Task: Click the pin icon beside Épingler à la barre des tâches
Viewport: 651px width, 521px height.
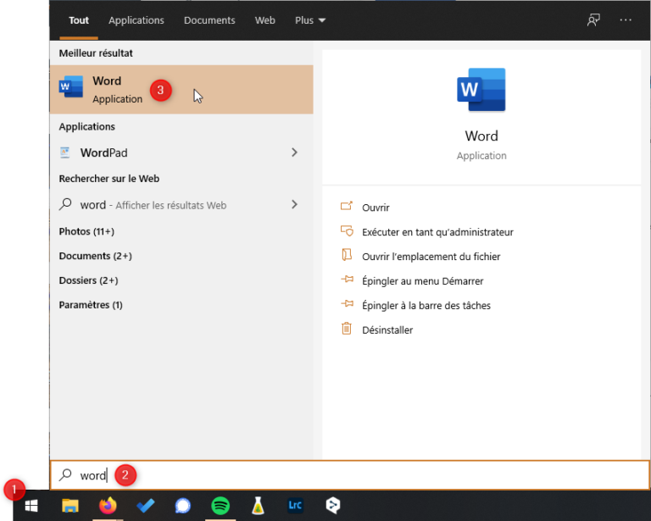Action: point(347,303)
